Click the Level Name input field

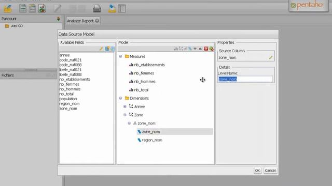pyautogui.click(x=245, y=79)
